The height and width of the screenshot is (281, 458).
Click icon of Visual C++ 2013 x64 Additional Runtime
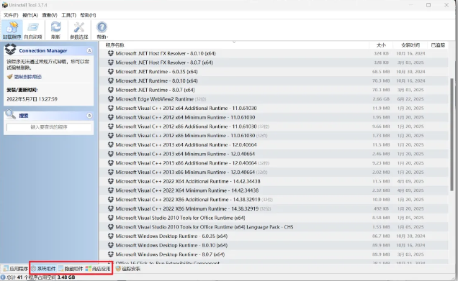coord(111,144)
